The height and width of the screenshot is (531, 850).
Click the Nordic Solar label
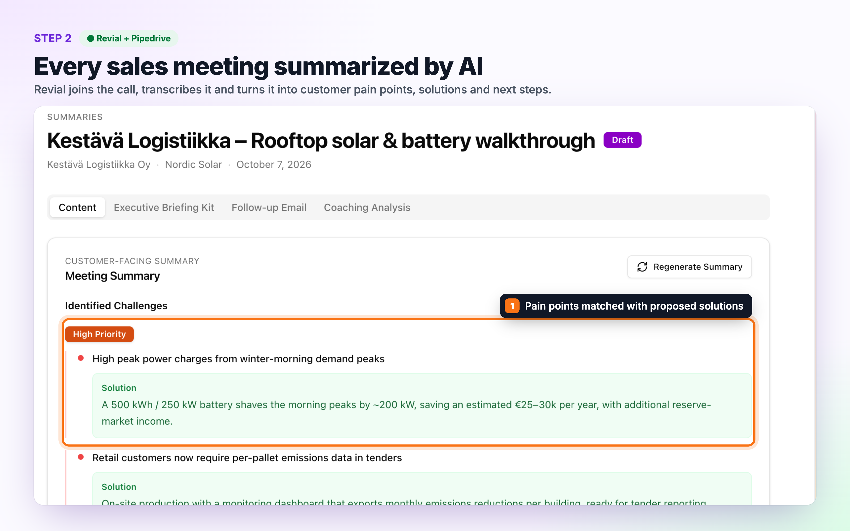194,164
